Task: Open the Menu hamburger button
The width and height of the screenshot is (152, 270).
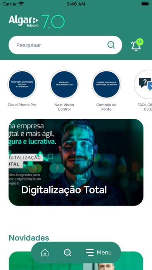Action: point(99,253)
